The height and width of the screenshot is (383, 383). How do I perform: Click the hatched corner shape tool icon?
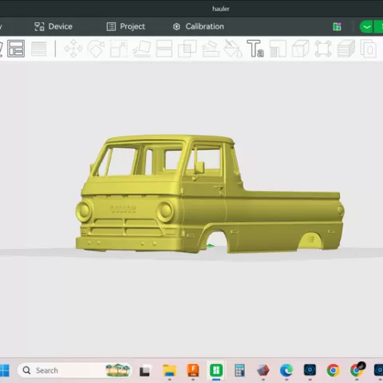(x=278, y=49)
